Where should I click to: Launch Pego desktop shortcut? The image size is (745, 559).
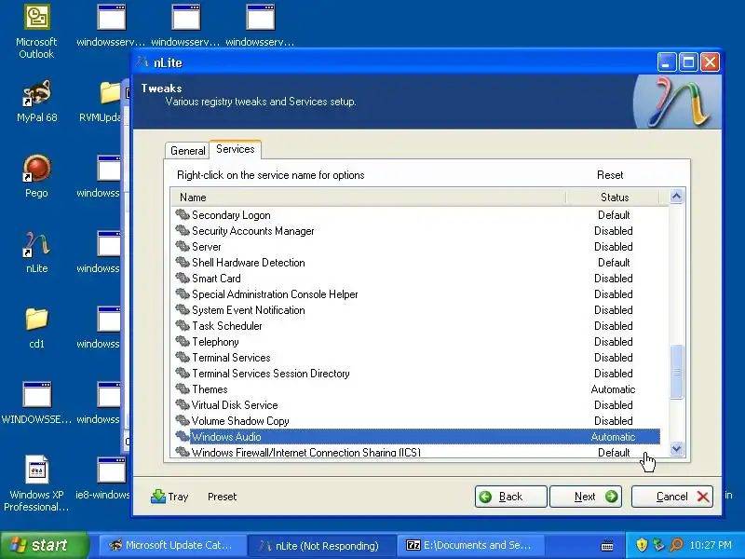(x=36, y=176)
